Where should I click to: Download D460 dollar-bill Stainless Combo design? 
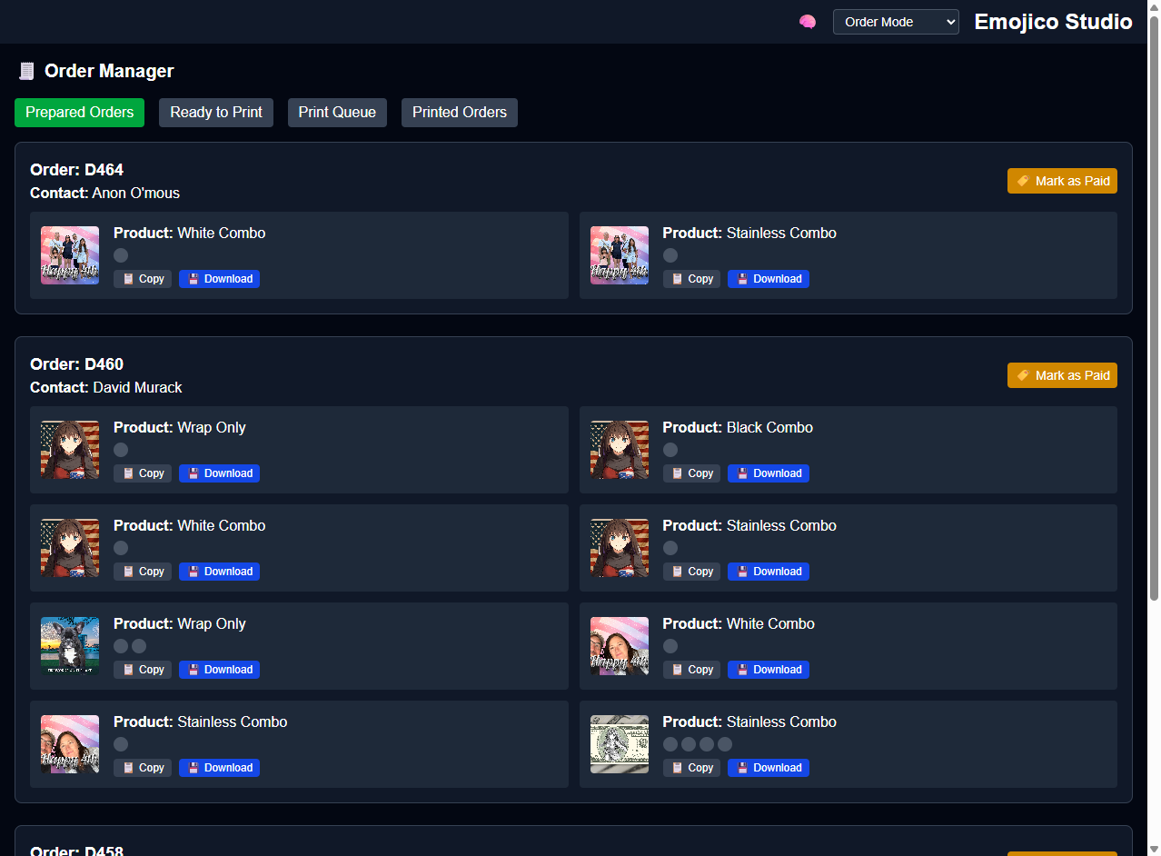pos(769,768)
